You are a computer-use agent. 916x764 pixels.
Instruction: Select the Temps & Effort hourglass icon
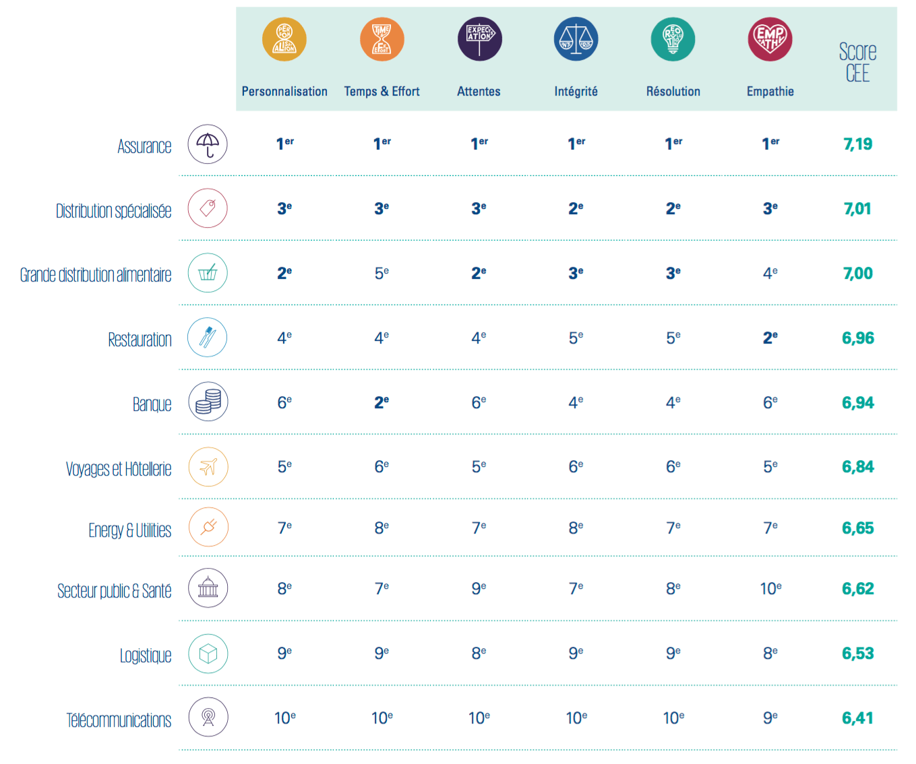(381, 39)
